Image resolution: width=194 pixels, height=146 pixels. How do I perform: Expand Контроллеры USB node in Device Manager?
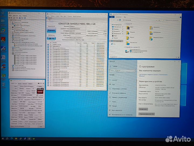tap(11, 41)
